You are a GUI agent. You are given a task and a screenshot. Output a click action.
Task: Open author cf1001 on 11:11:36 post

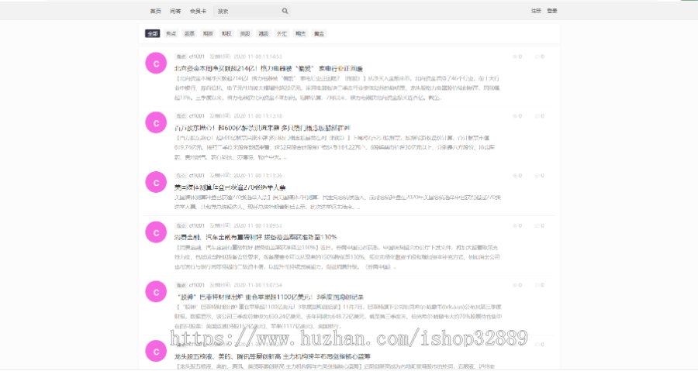[x=197, y=176]
